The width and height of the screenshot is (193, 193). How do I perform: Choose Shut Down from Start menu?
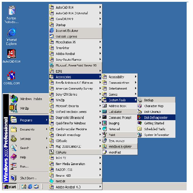pyautogui.click(x=28, y=178)
